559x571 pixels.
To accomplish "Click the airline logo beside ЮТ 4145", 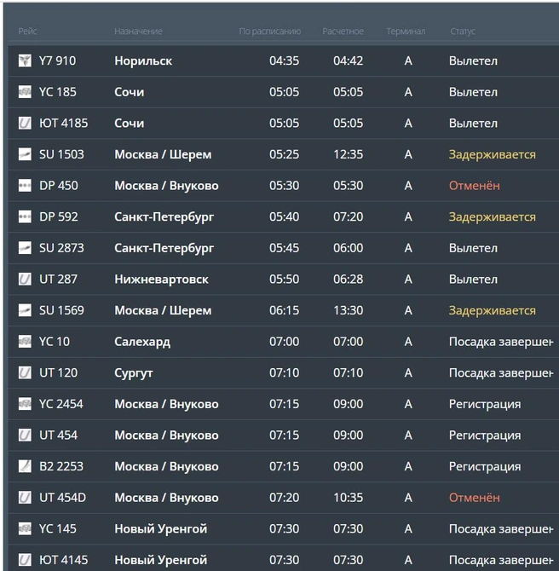I will click(25, 560).
